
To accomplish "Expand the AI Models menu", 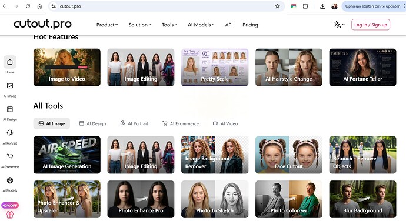I will click(201, 25).
